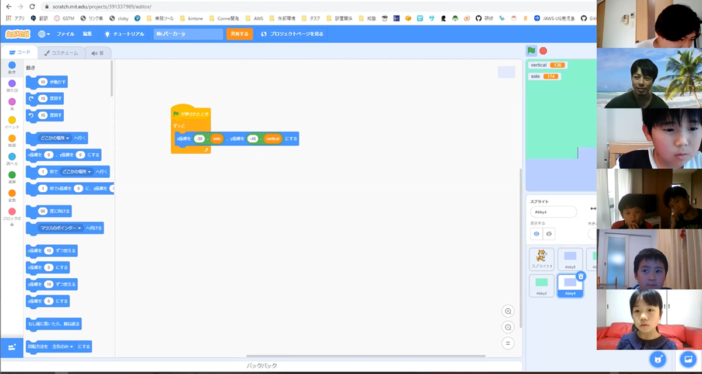This screenshot has width=702, height=374.
Task: Show sprite using the eye icon
Action: pyautogui.click(x=536, y=234)
